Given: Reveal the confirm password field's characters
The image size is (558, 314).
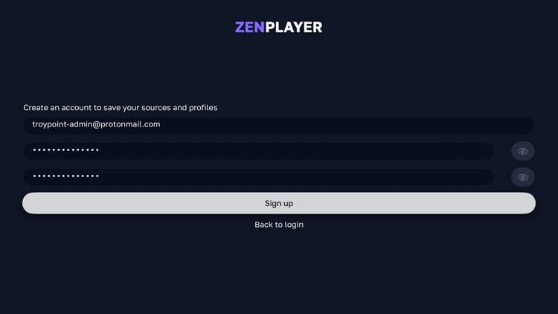Looking at the screenshot, I should click(x=523, y=177).
